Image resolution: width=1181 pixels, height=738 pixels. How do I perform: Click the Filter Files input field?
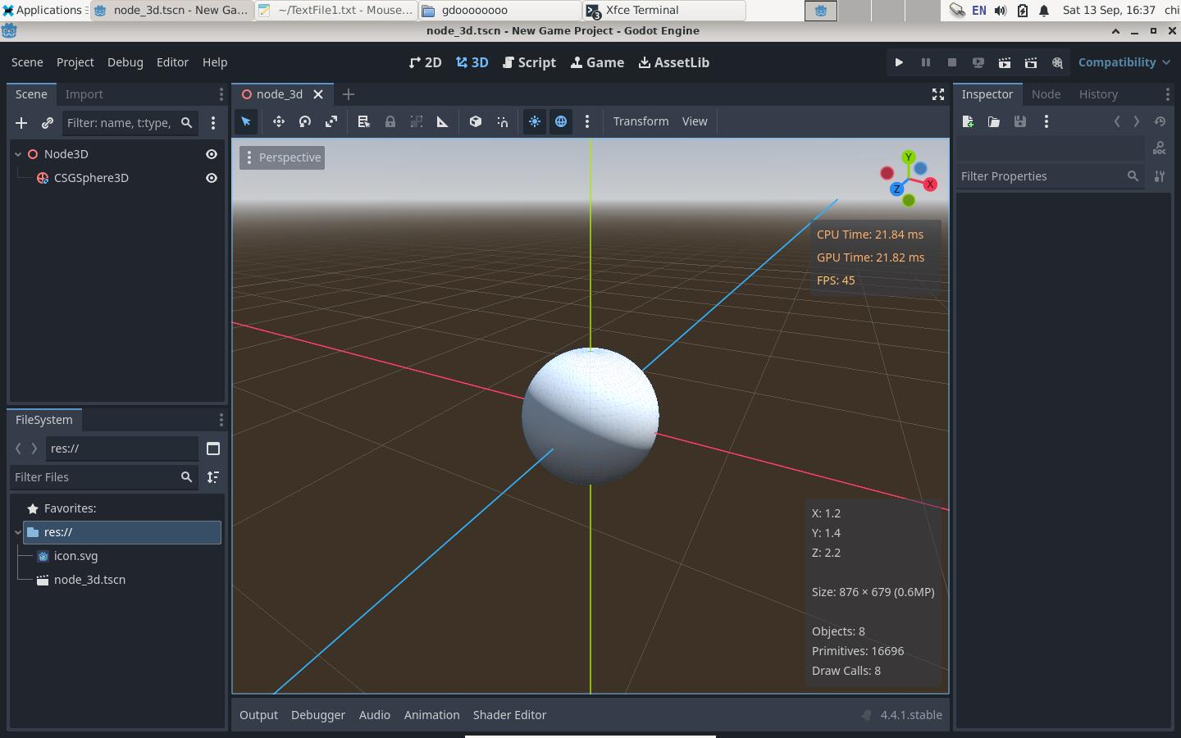coord(94,477)
